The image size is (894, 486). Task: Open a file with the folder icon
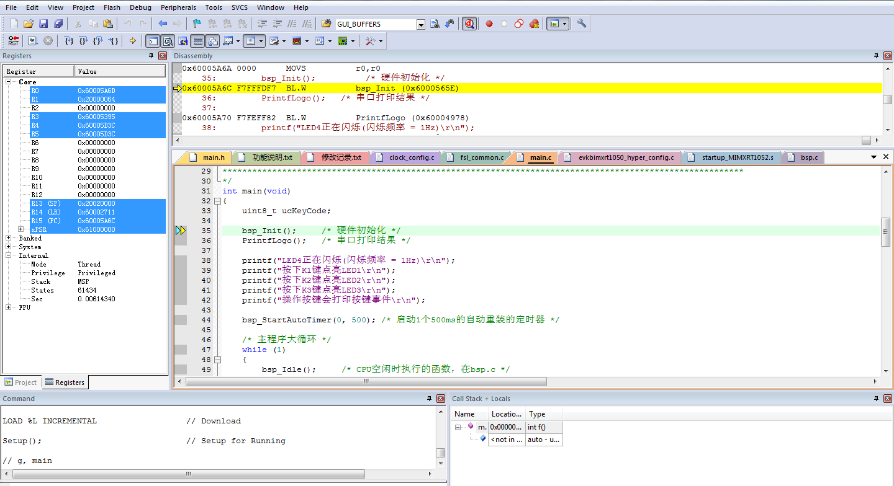click(x=29, y=24)
